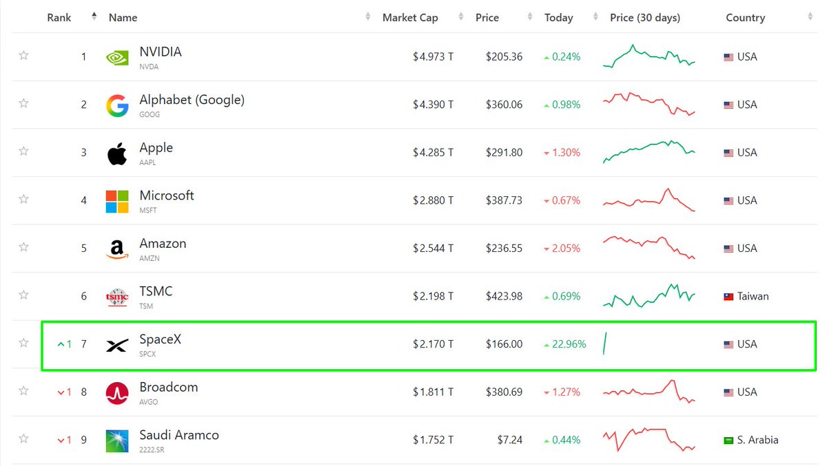Click the Saudi Aramco logo icon
The width and height of the screenshot is (827, 466).
[x=116, y=441]
